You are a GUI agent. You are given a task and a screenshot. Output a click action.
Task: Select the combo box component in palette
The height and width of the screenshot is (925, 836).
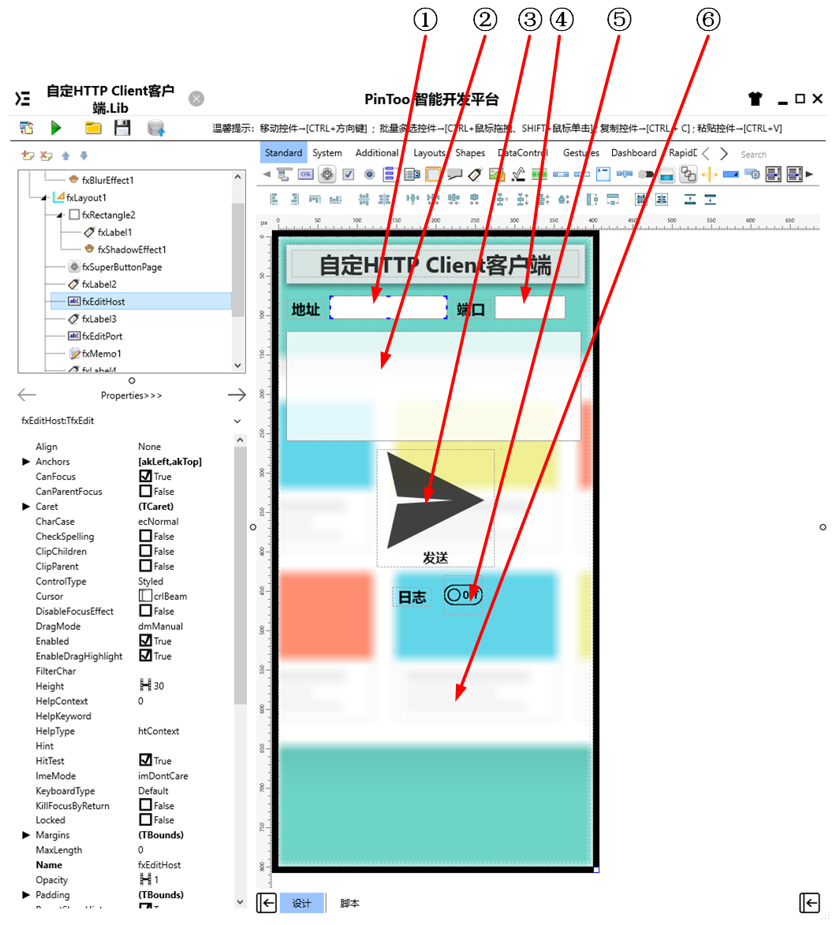412,174
